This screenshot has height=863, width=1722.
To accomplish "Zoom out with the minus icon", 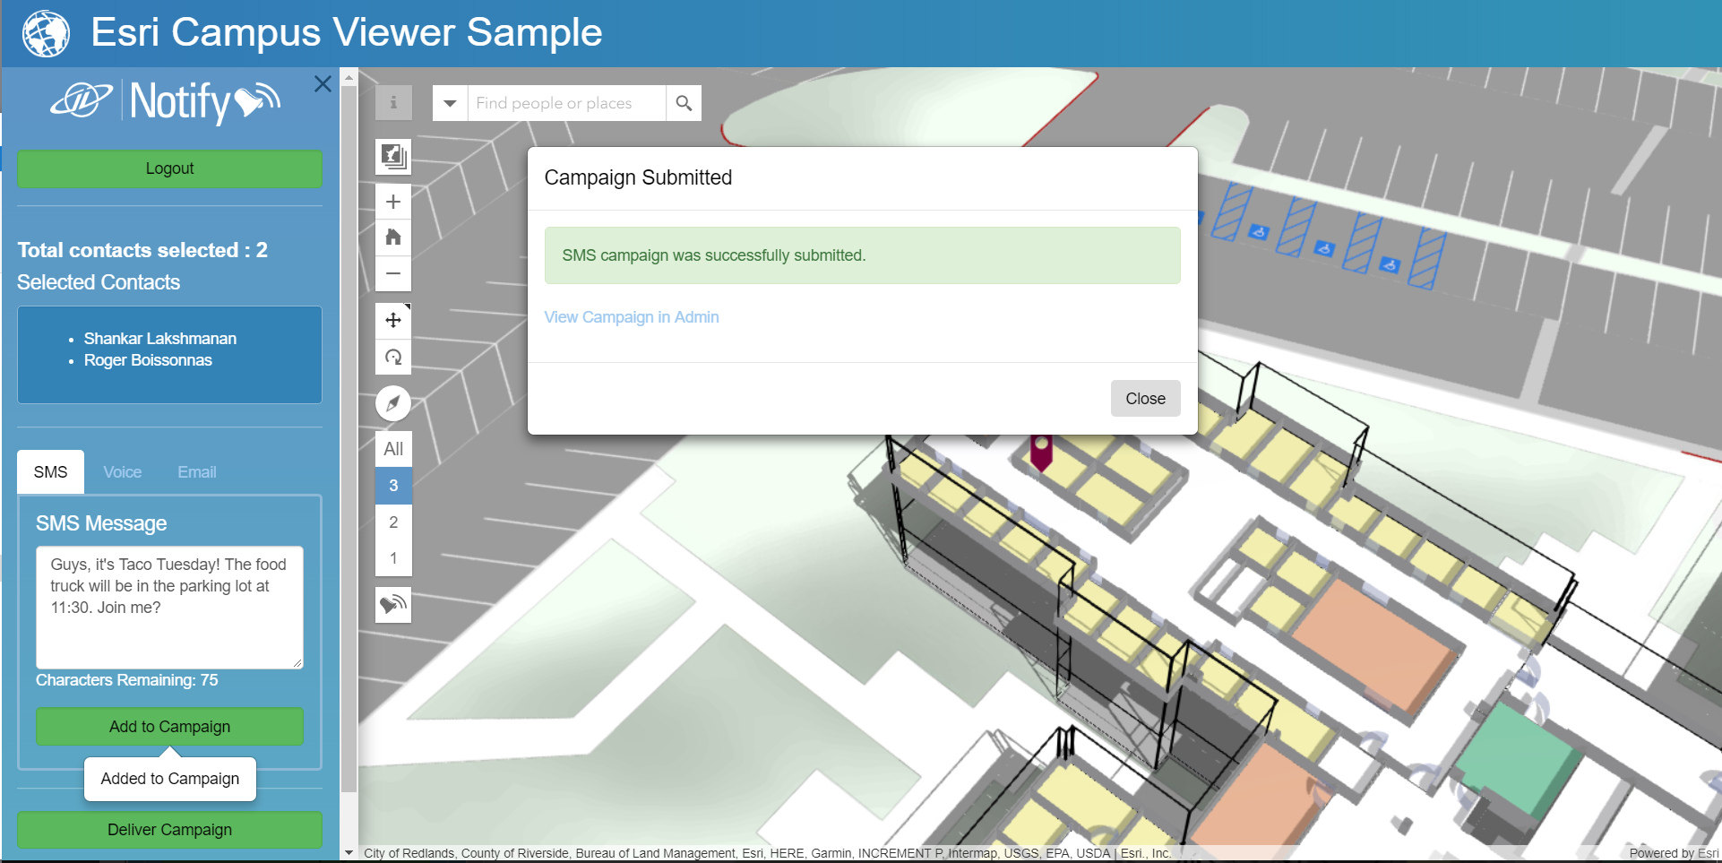I will coord(393,273).
